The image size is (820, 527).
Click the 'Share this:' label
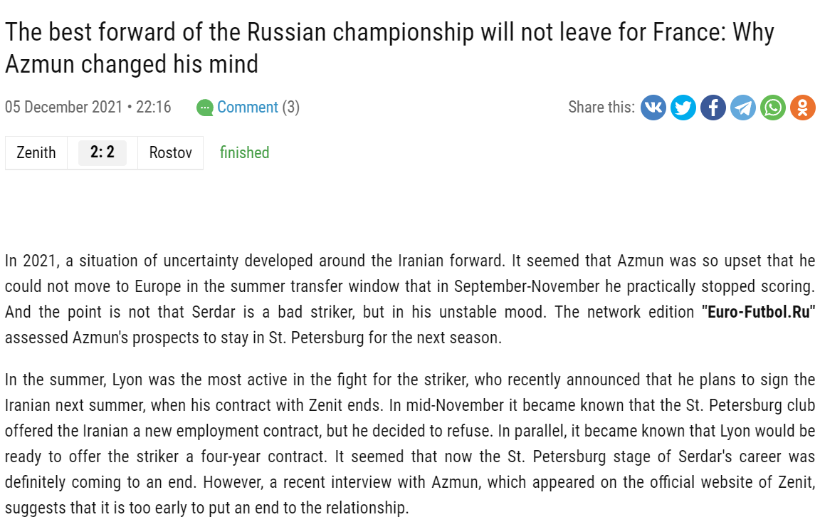(601, 108)
